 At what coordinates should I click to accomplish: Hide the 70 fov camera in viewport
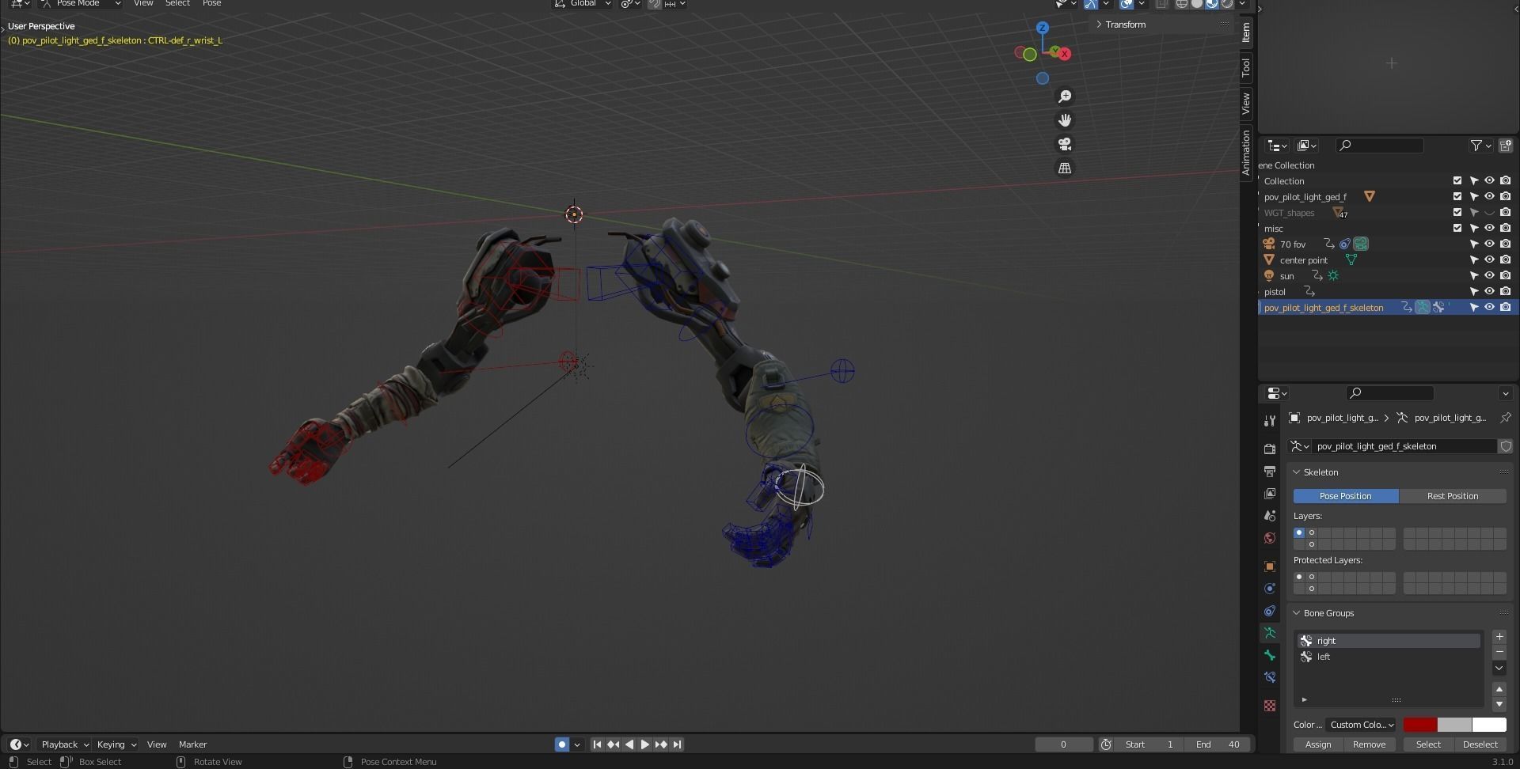pos(1489,244)
